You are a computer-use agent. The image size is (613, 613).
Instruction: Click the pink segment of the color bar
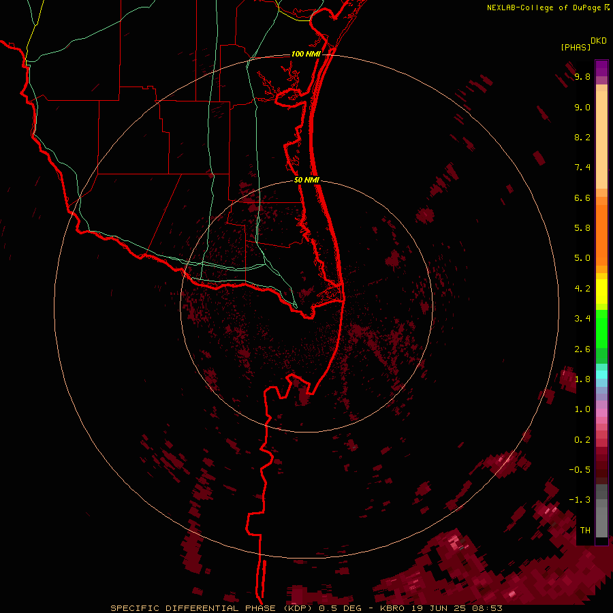coord(601,413)
